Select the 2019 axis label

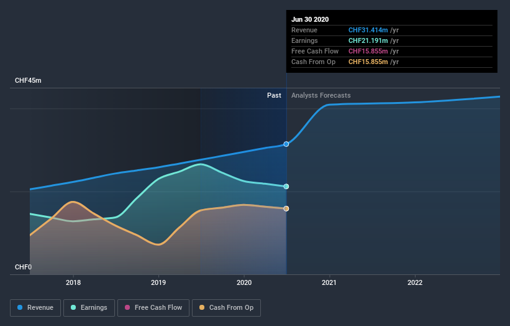tap(158, 282)
